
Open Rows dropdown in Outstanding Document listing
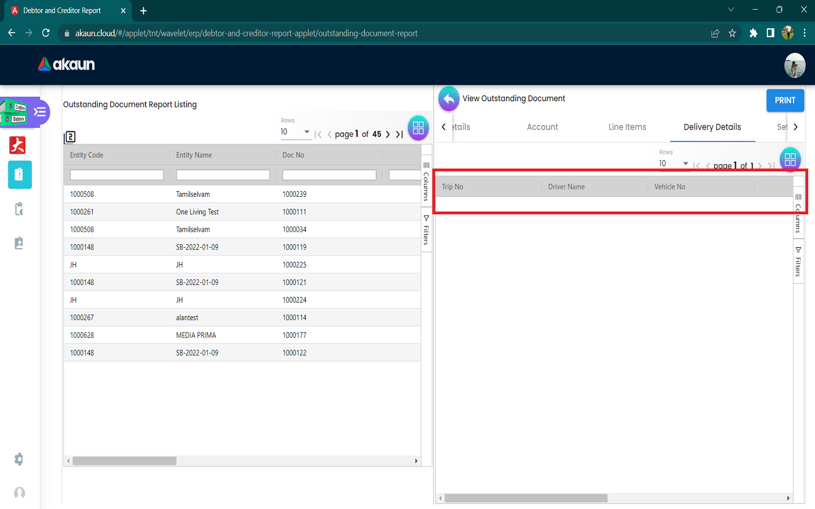pos(295,132)
